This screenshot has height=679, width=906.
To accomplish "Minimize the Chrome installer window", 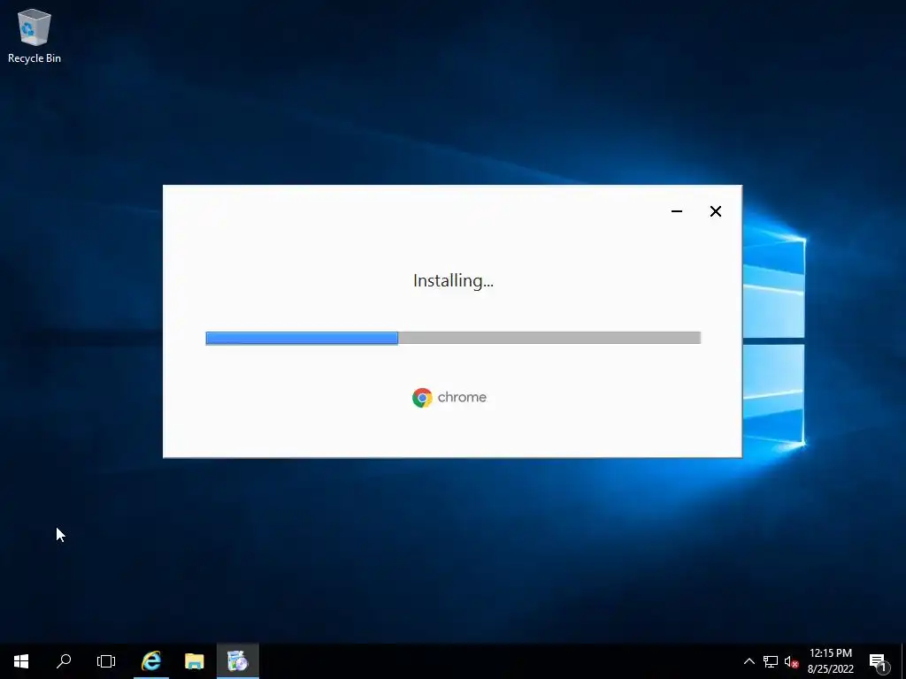I will point(677,211).
